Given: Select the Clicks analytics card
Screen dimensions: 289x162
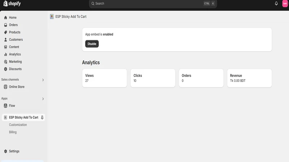Looking at the screenshot, I should (153, 78).
